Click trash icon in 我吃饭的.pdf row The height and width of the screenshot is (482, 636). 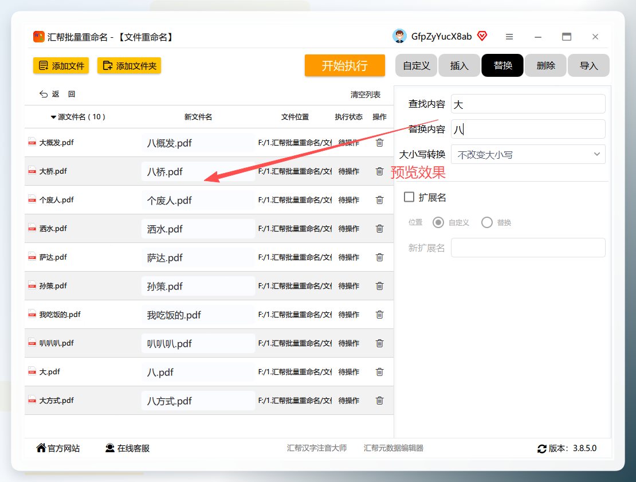380,315
